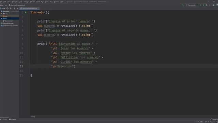Open the Build menu

[x=38, y=2]
